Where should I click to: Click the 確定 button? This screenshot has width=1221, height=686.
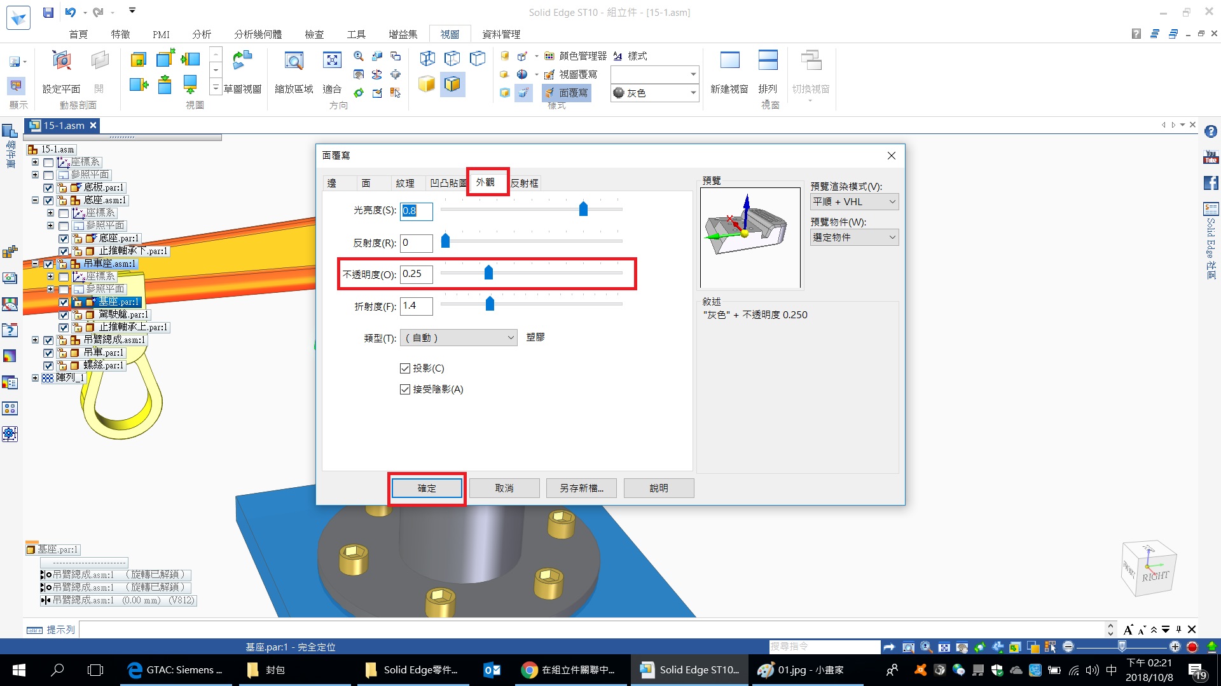coord(427,488)
